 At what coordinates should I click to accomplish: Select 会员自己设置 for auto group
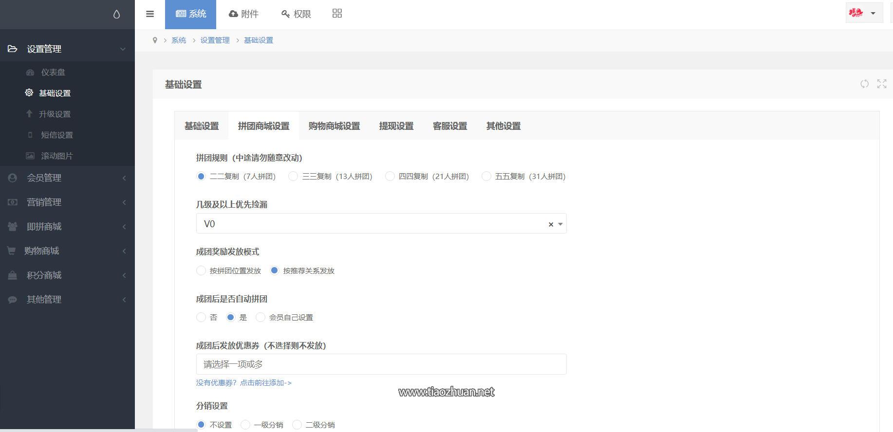pos(260,318)
